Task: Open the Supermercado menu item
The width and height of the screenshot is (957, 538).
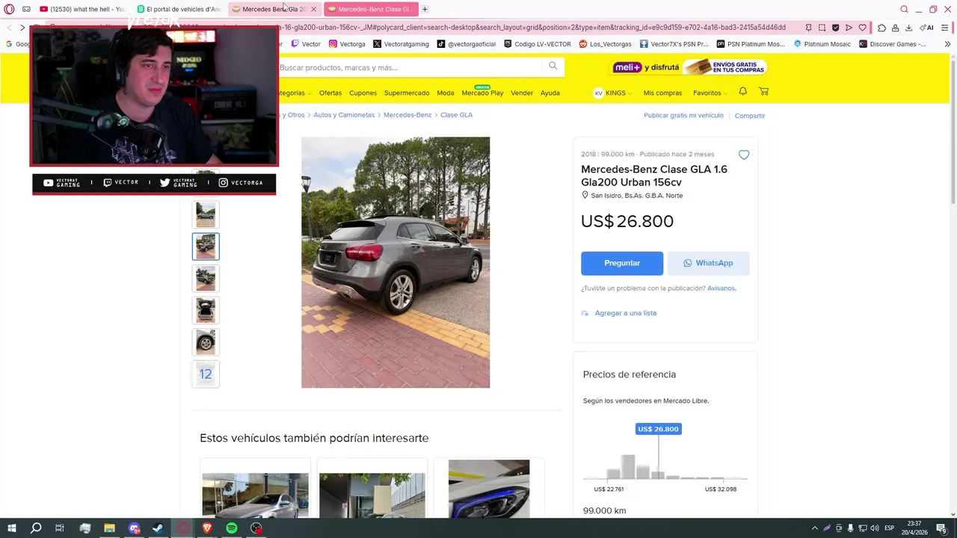Action: tap(407, 93)
